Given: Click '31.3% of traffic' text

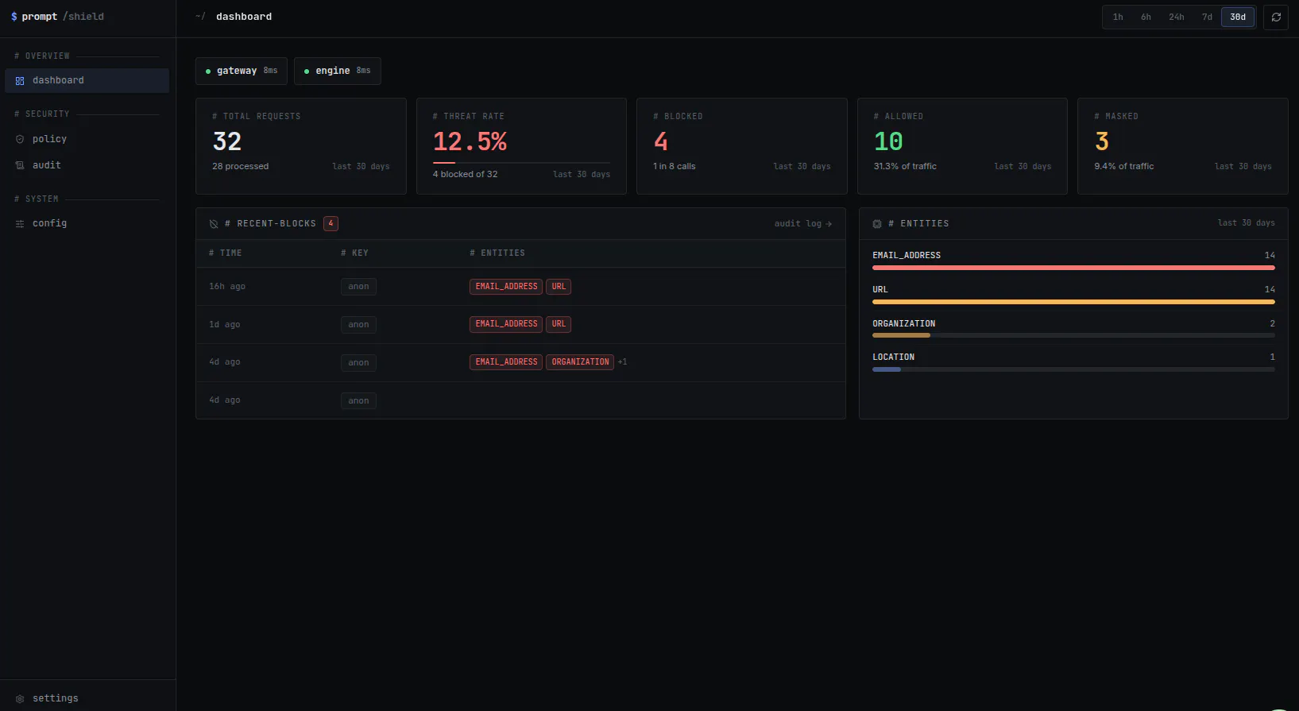Looking at the screenshot, I should point(905,167).
